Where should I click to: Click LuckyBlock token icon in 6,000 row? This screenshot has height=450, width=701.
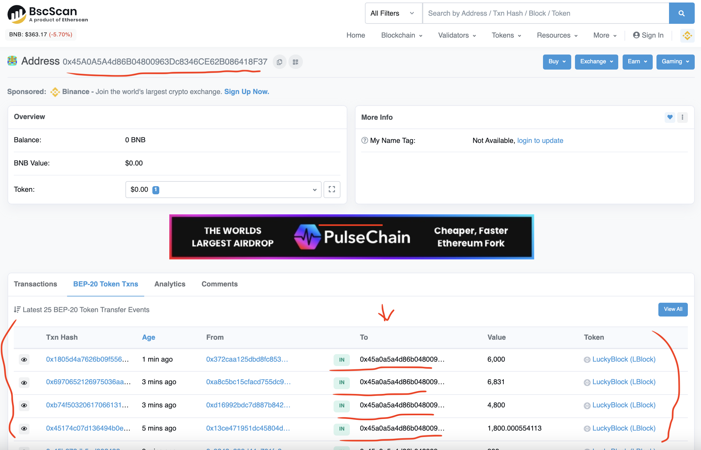click(x=587, y=360)
